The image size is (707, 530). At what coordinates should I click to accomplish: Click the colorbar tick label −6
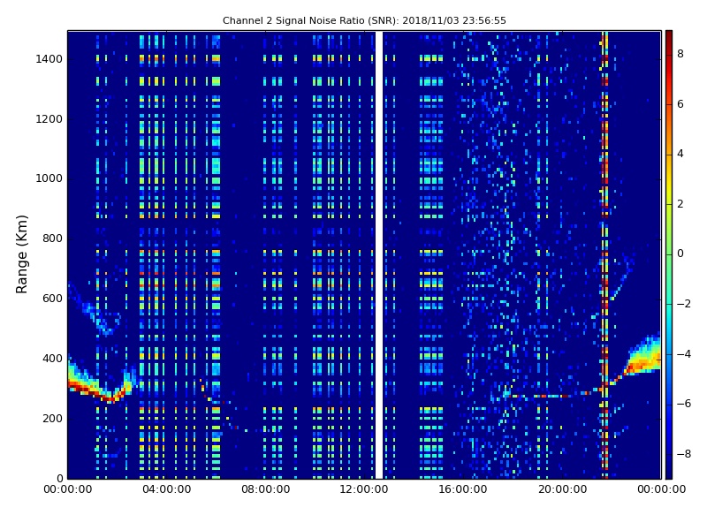[x=684, y=404]
